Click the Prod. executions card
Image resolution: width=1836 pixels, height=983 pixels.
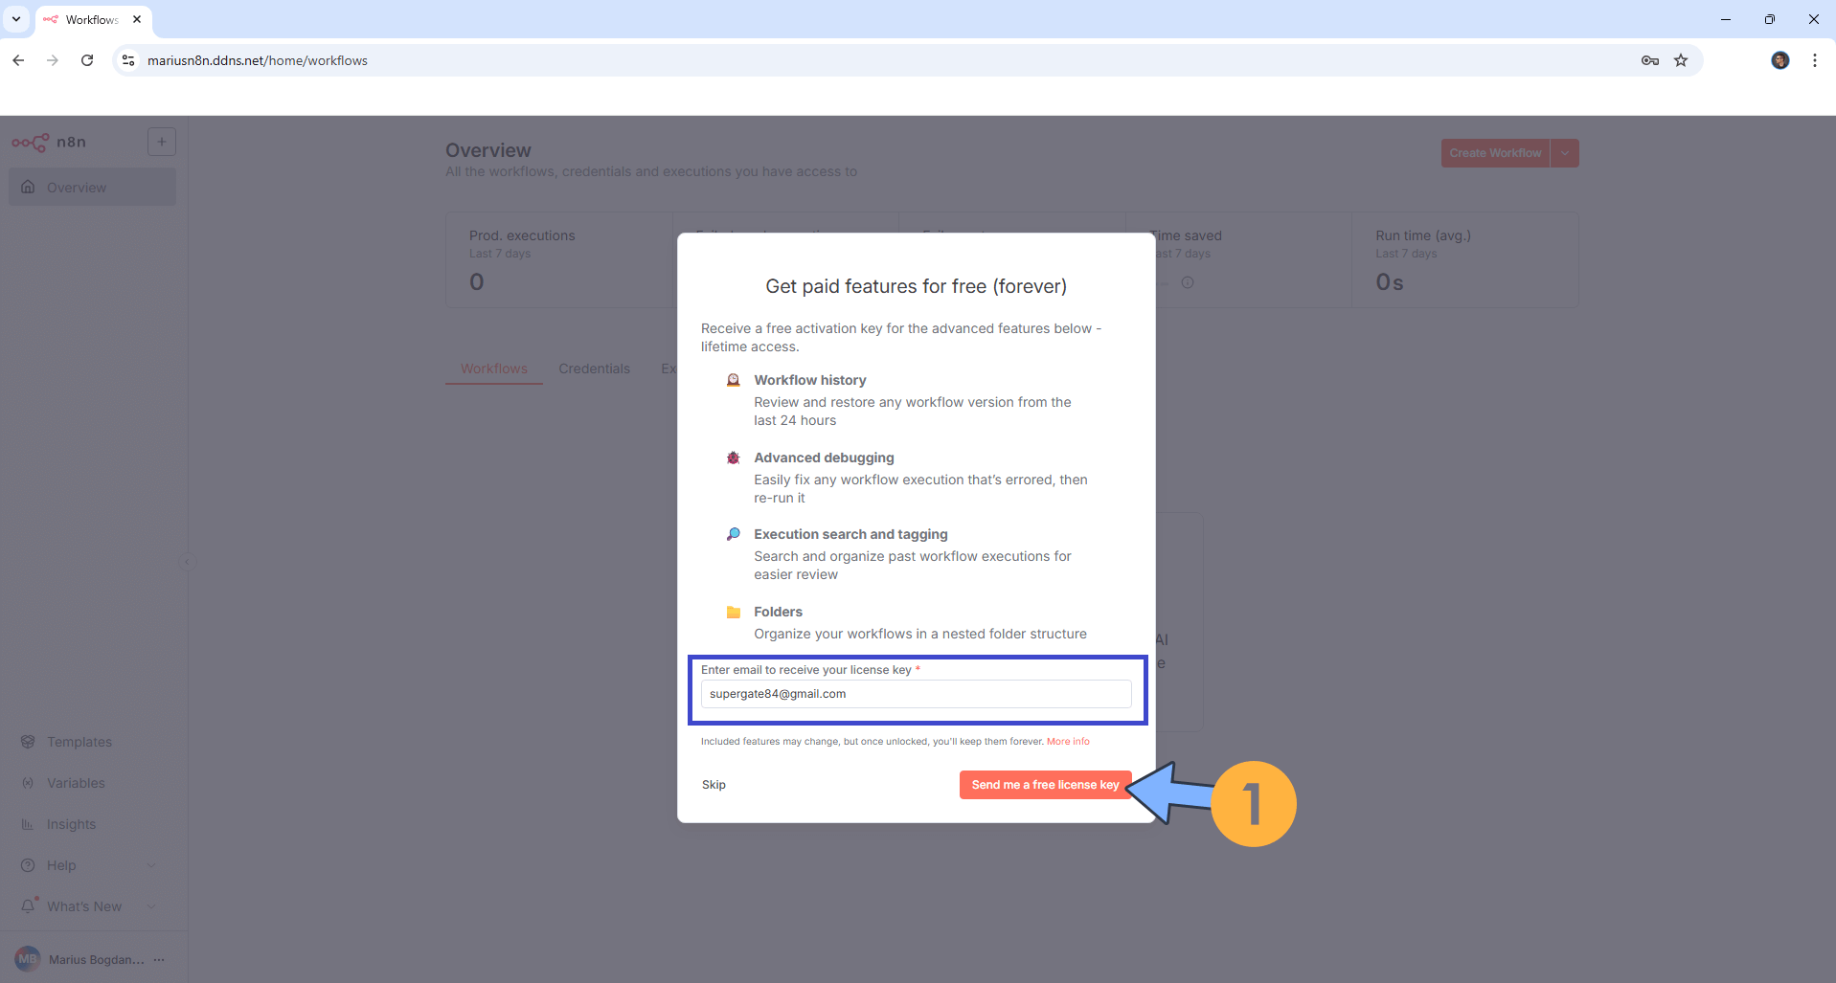click(x=559, y=259)
